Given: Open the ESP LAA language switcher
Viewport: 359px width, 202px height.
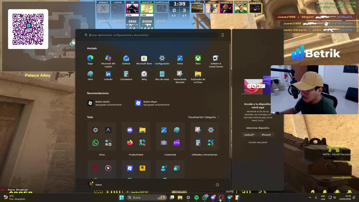Looking at the screenshot, I should click(x=323, y=198).
